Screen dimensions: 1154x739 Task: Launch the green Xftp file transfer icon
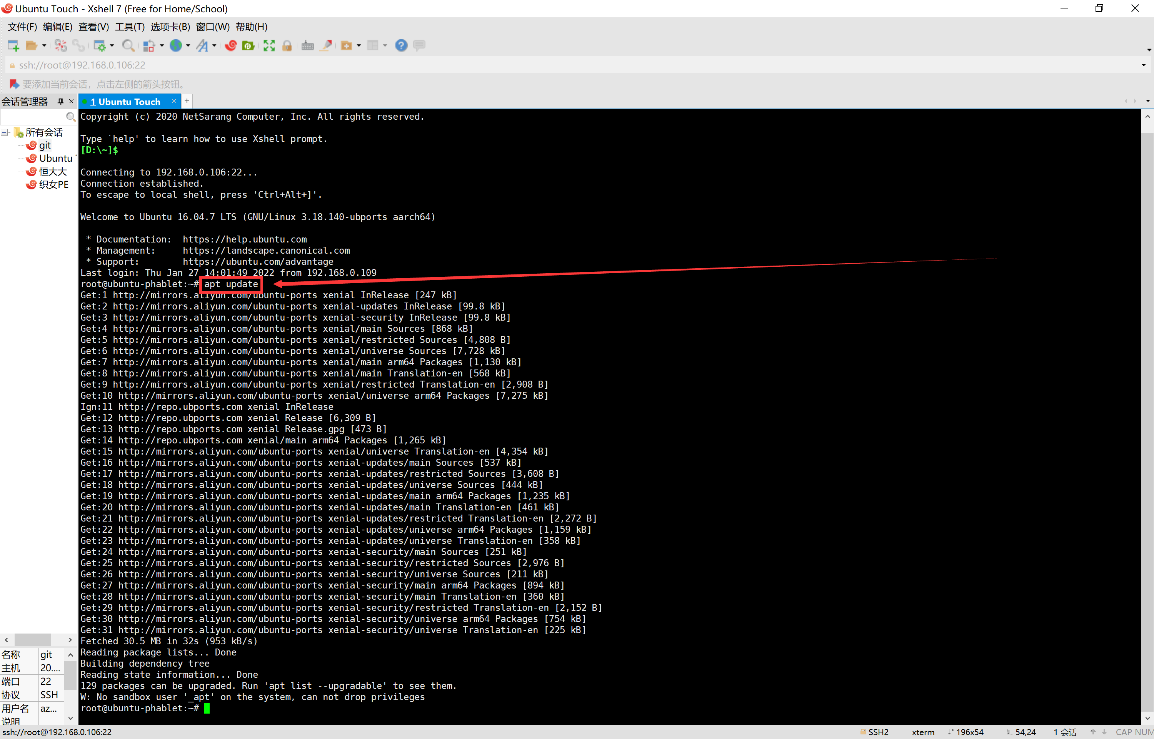click(248, 45)
